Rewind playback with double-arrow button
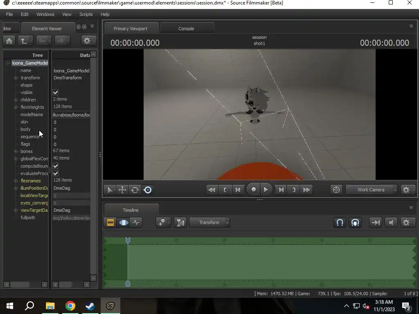 [212, 190]
